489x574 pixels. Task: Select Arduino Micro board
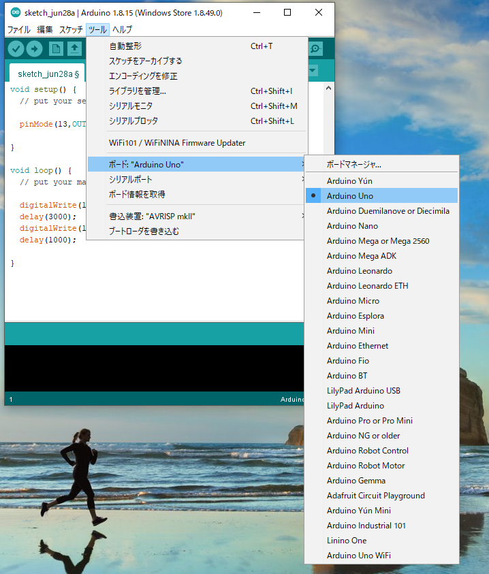381,301
